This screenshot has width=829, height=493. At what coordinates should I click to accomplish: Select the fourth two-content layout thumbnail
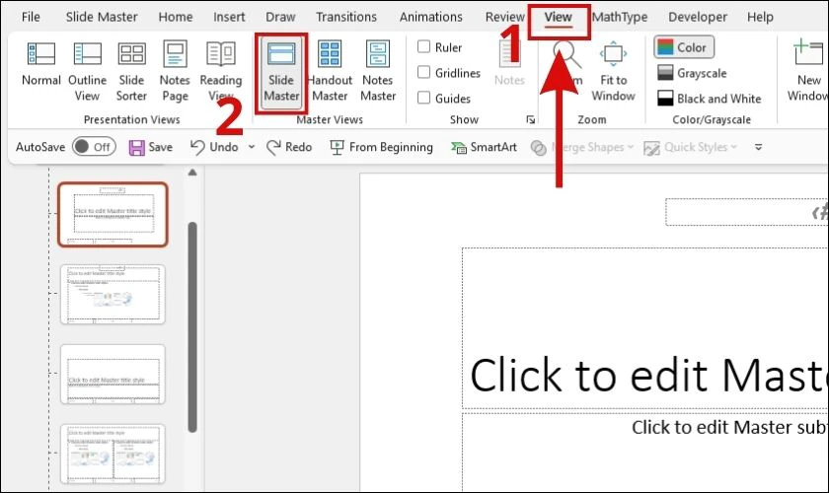[113, 454]
